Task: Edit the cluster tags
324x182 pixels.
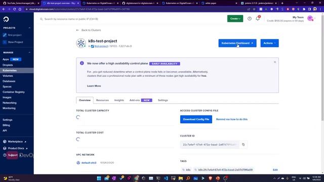Action: (x=275, y=170)
